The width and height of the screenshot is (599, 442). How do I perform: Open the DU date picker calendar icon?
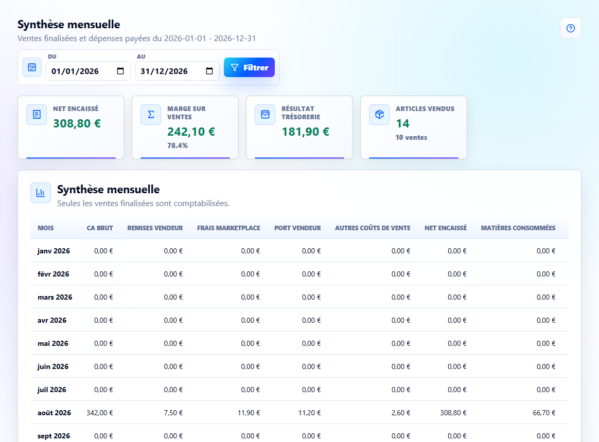tap(120, 71)
